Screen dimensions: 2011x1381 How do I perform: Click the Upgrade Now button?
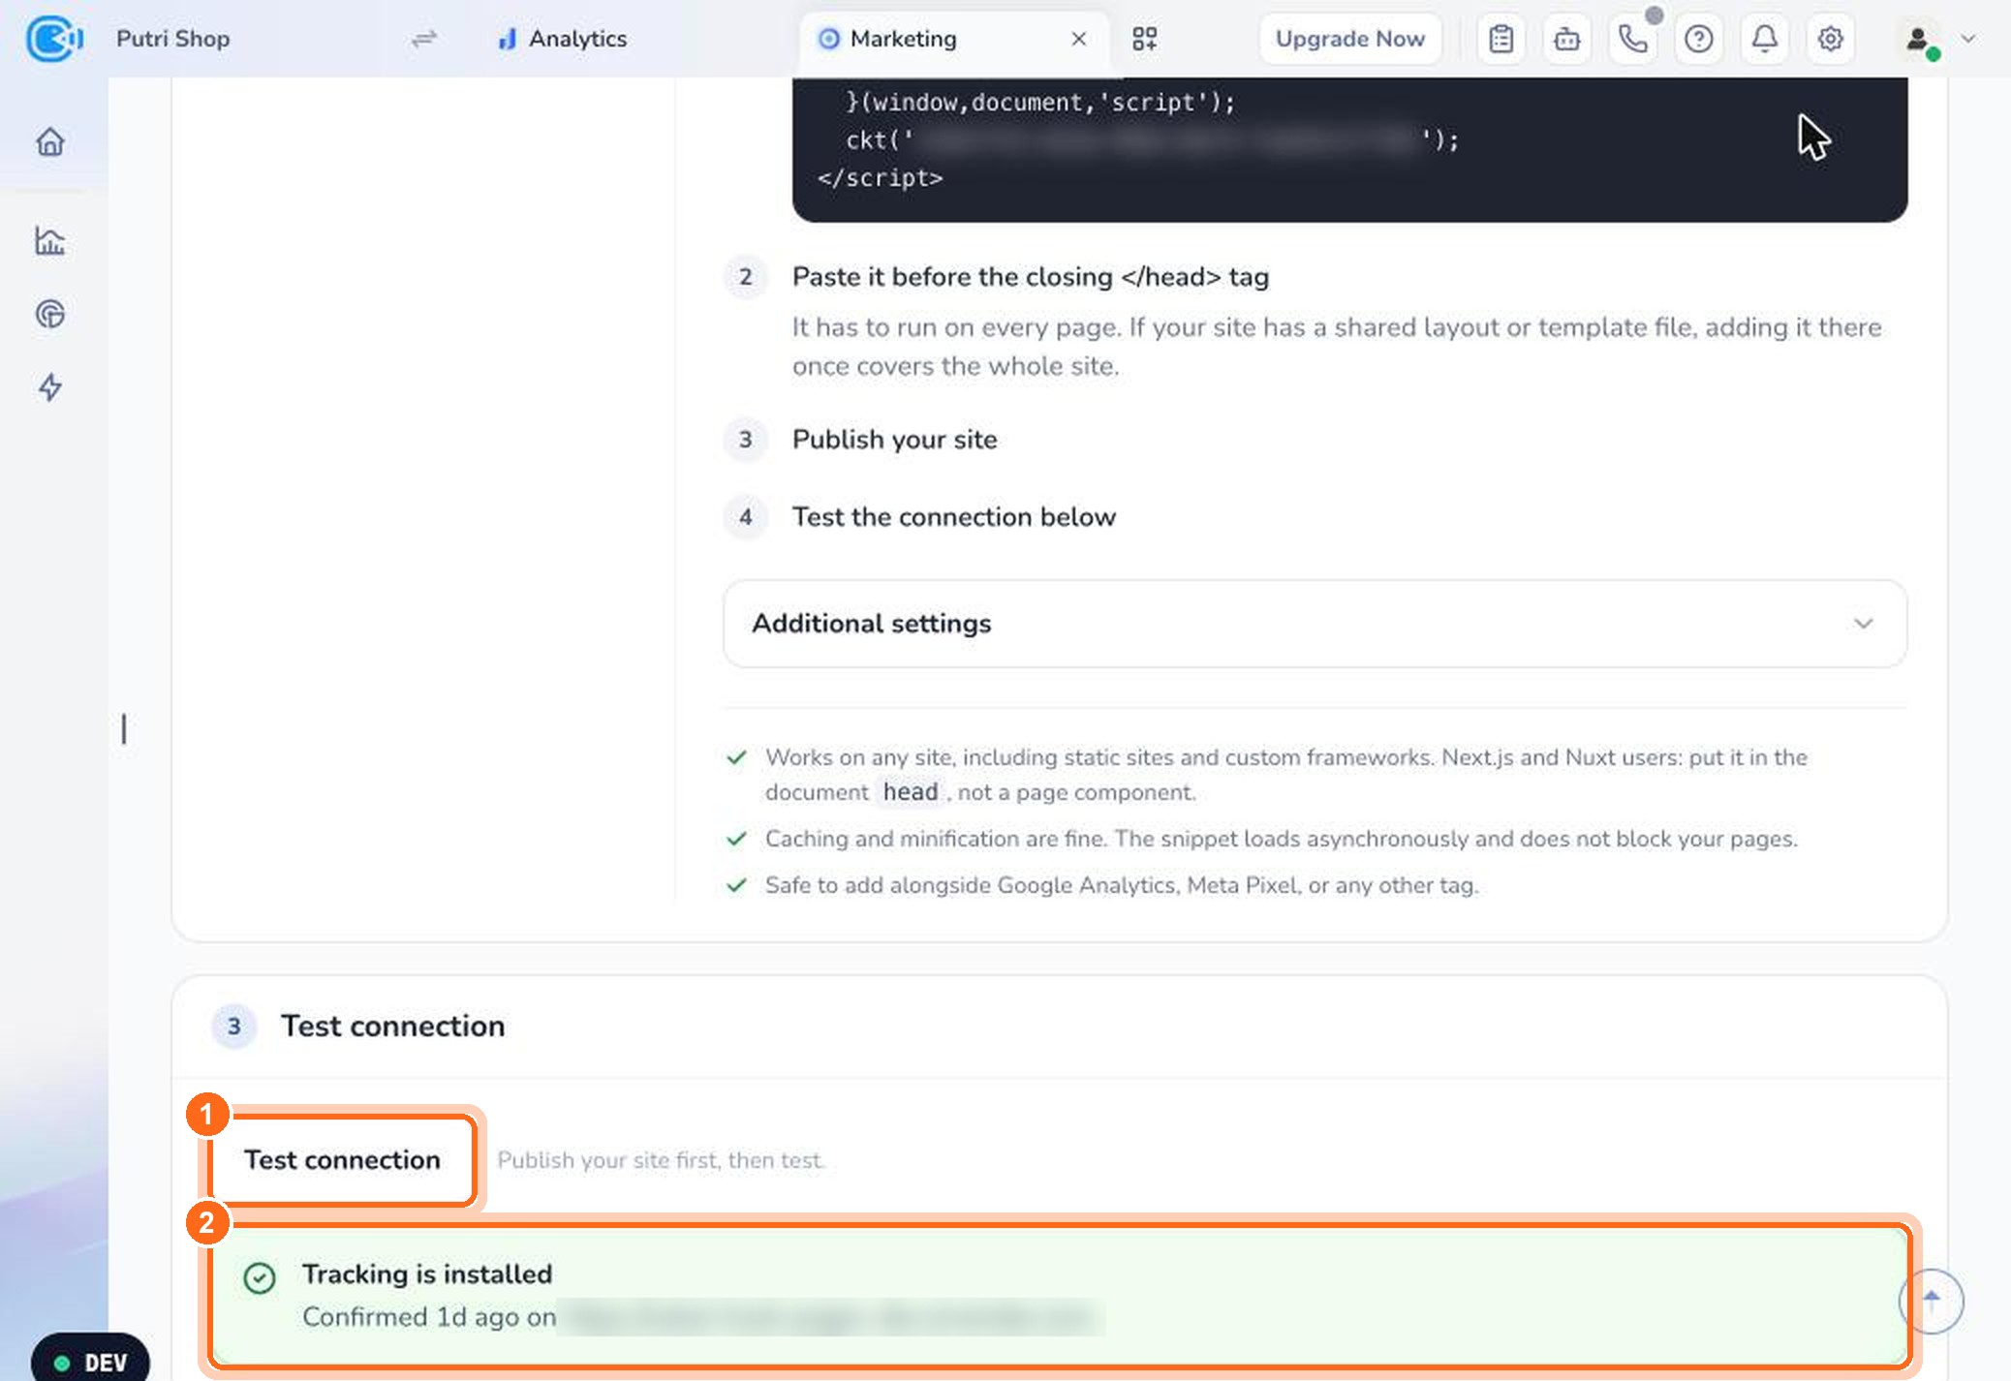(x=1350, y=39)
